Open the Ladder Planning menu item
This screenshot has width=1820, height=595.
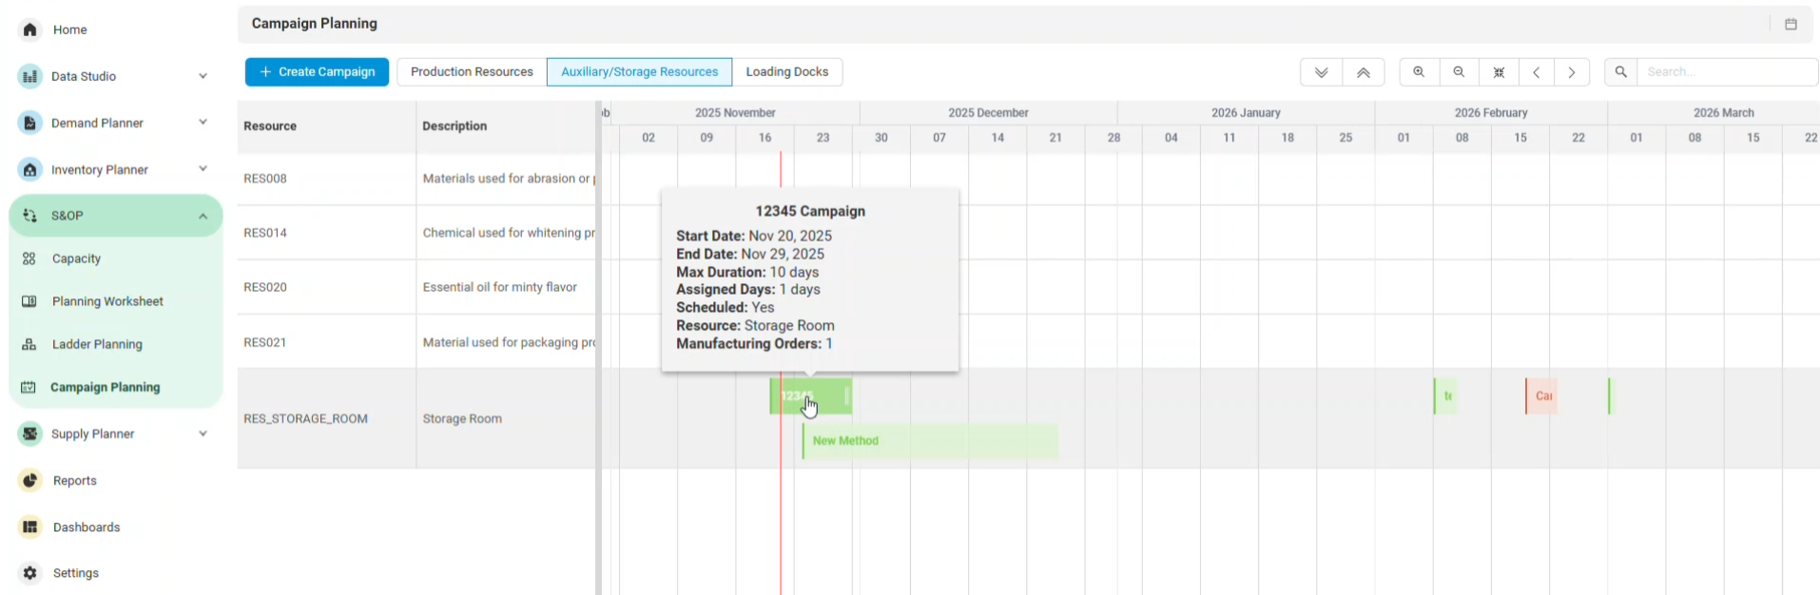(97, 344)
